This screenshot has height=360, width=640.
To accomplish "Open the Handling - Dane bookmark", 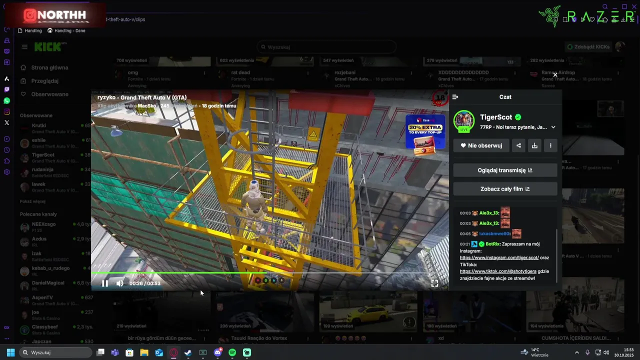I will 66,30.
